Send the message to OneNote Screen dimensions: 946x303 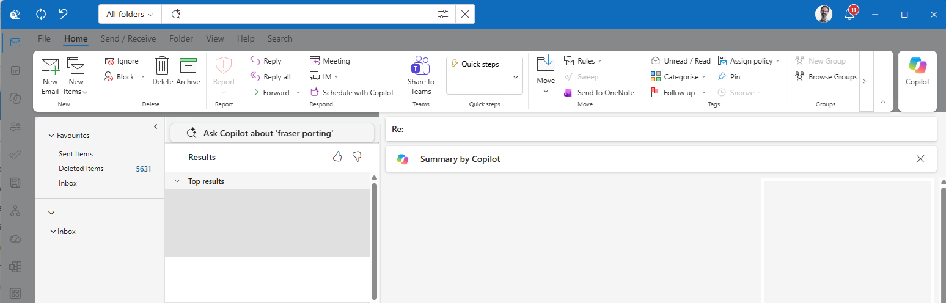[599, 93]
